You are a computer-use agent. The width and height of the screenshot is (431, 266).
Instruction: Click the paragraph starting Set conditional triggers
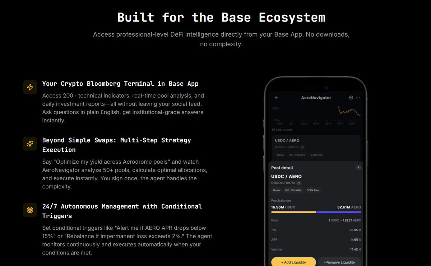click(x=127, y=240)
